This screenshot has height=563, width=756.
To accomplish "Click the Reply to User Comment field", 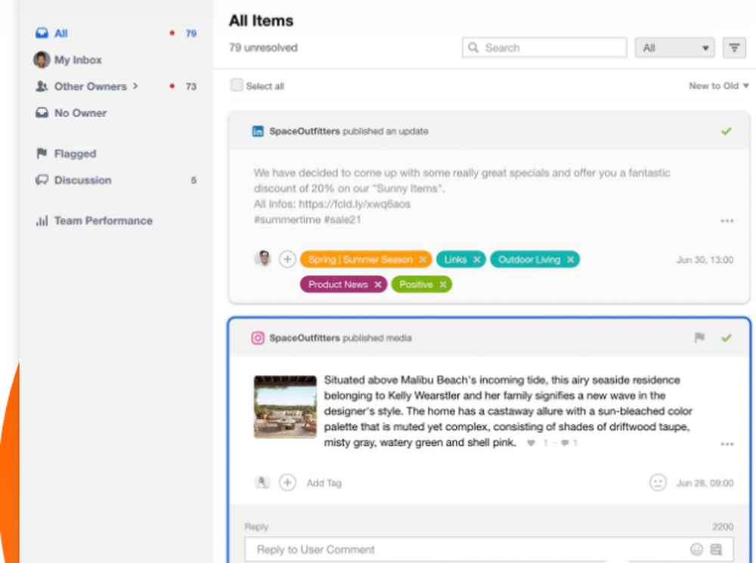I will pyautogui.click(x=489, y=549).
